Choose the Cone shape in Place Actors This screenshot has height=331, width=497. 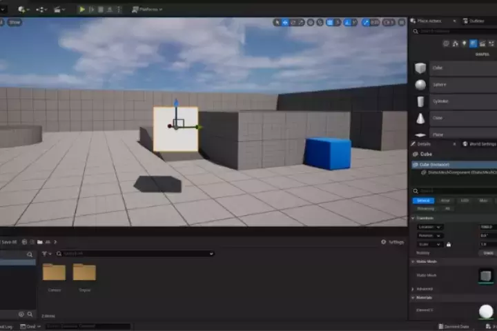(455, 118)
